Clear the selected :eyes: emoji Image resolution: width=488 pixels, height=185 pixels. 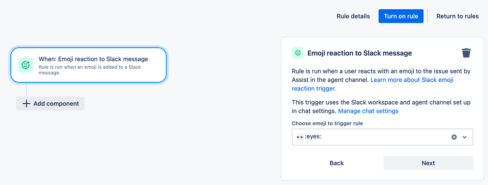(x=454, y=137)
